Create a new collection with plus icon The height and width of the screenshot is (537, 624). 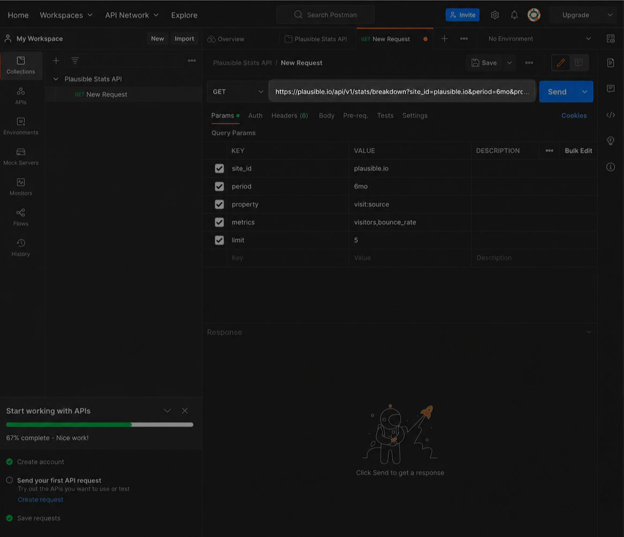(x=56, y=61)
